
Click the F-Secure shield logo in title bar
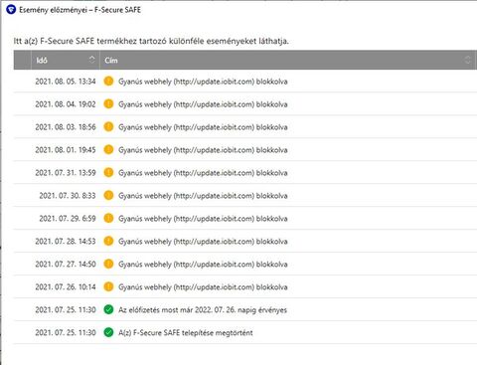(11, 10)
